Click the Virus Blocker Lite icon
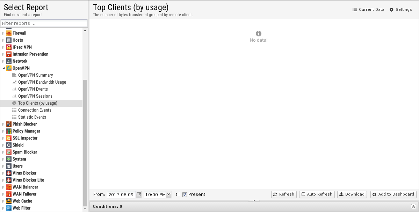Image resolution: width=419 pixels, height=212 pixels. (8, 180)
